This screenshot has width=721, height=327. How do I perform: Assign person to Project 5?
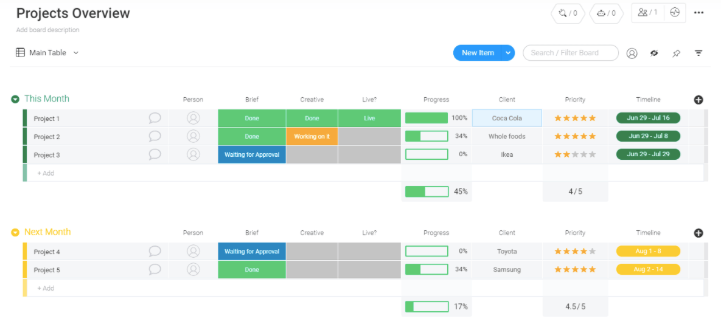point(193,270)
